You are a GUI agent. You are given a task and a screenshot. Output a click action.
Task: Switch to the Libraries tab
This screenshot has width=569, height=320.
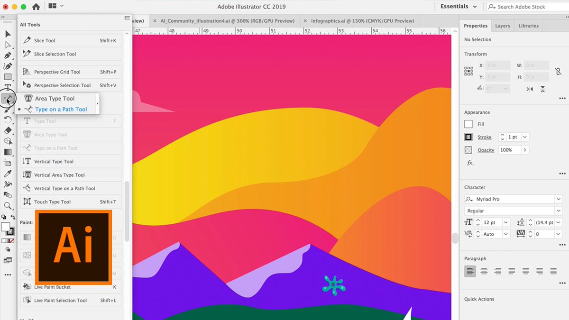click(528, 26)
